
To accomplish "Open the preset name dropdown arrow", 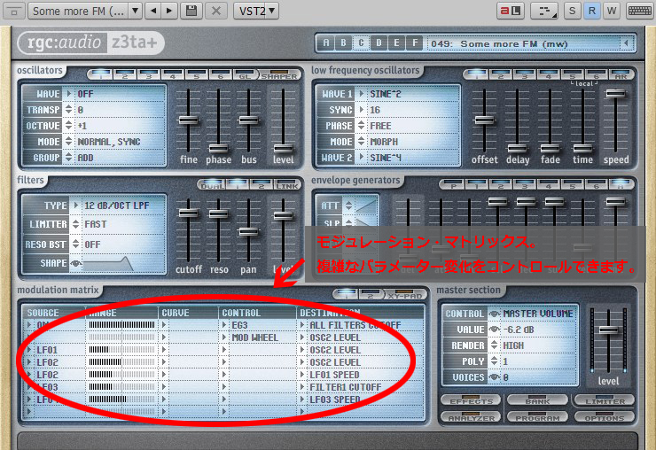I will (135, 11).
